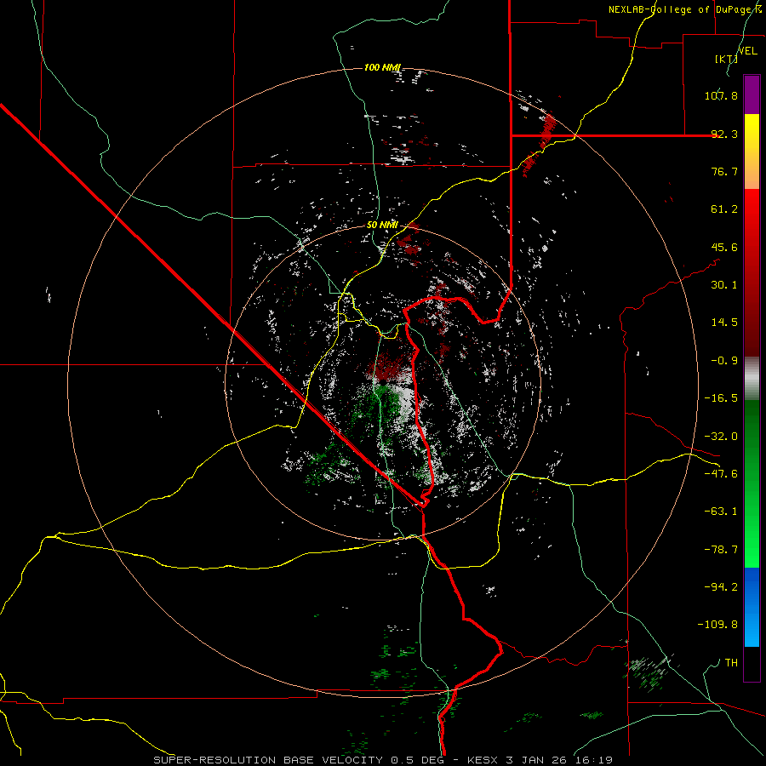Click the -109.8 value on the velocity scale

pos(717,625)
